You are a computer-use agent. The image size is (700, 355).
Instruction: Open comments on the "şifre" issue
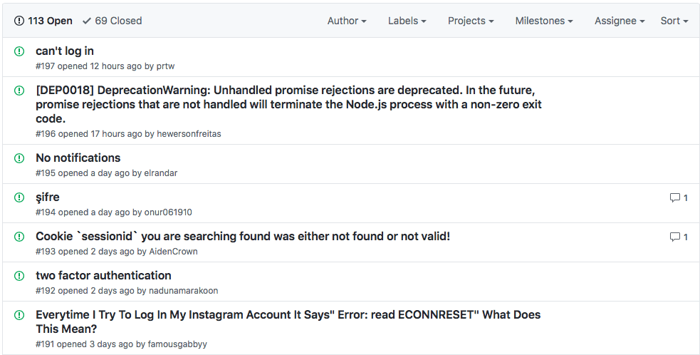(x=679, y=198)
